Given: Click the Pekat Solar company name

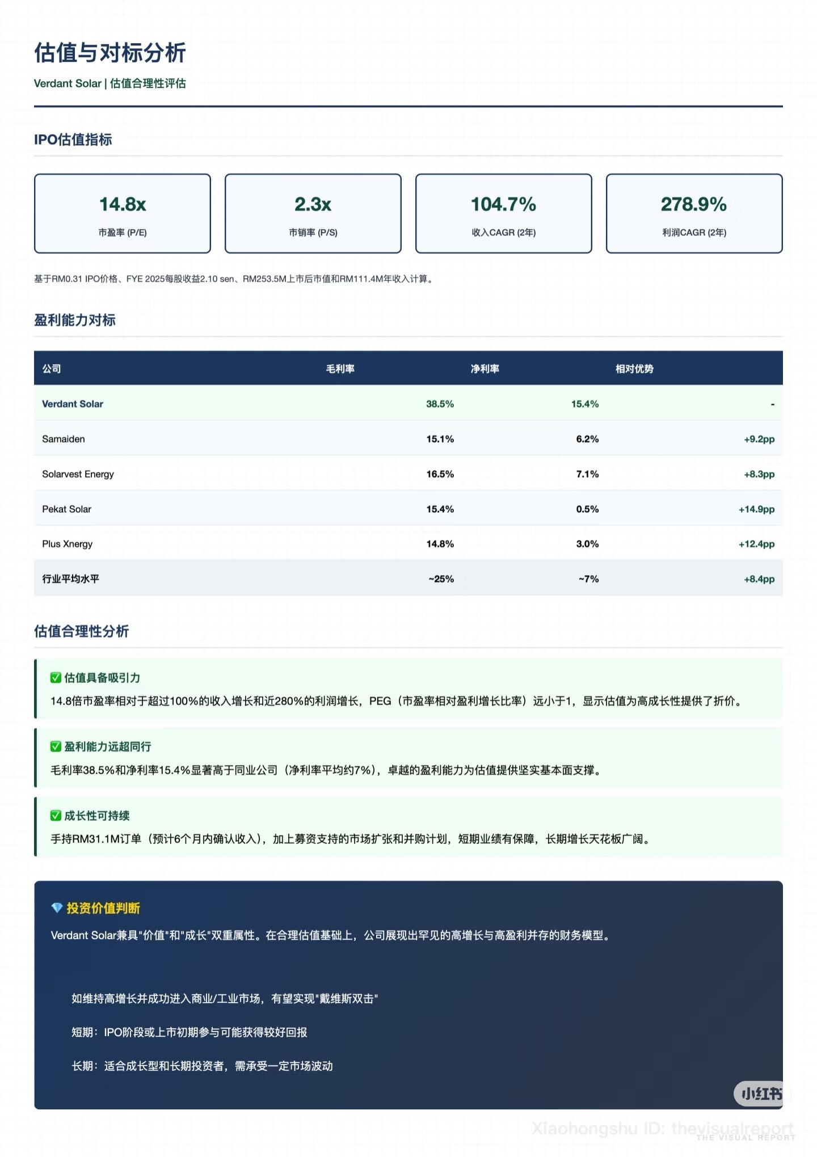Looking at the screenshot, I should (x=66, y=509).
